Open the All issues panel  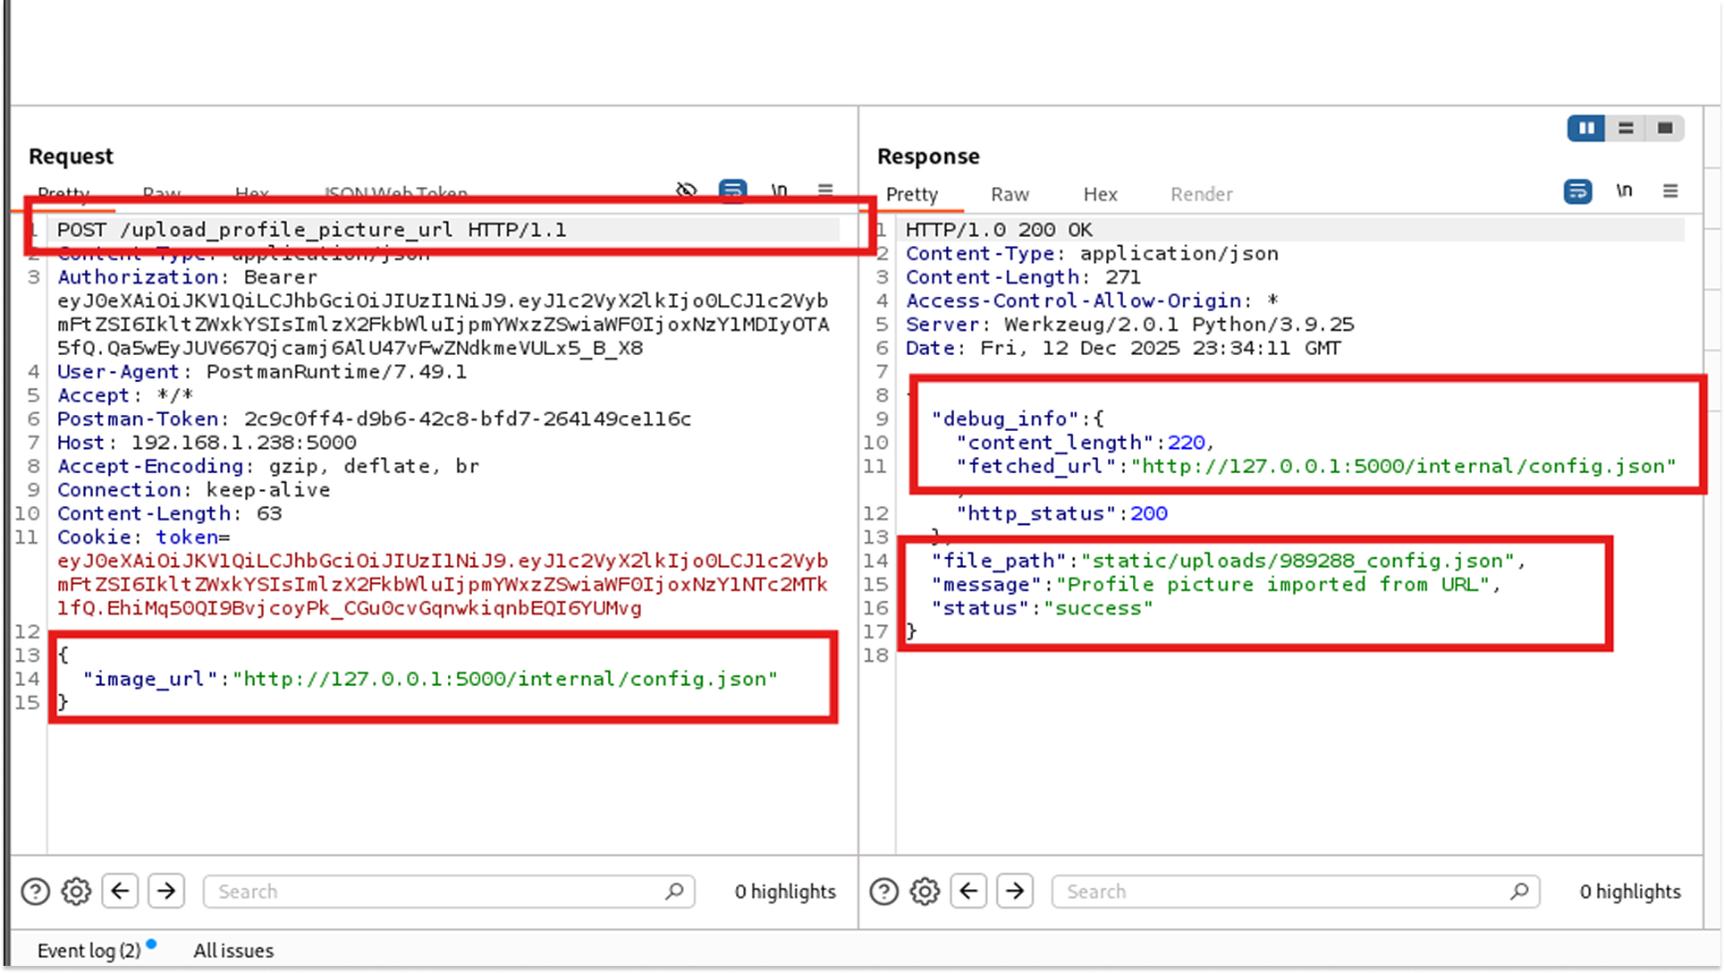click(x=233, y=950)
